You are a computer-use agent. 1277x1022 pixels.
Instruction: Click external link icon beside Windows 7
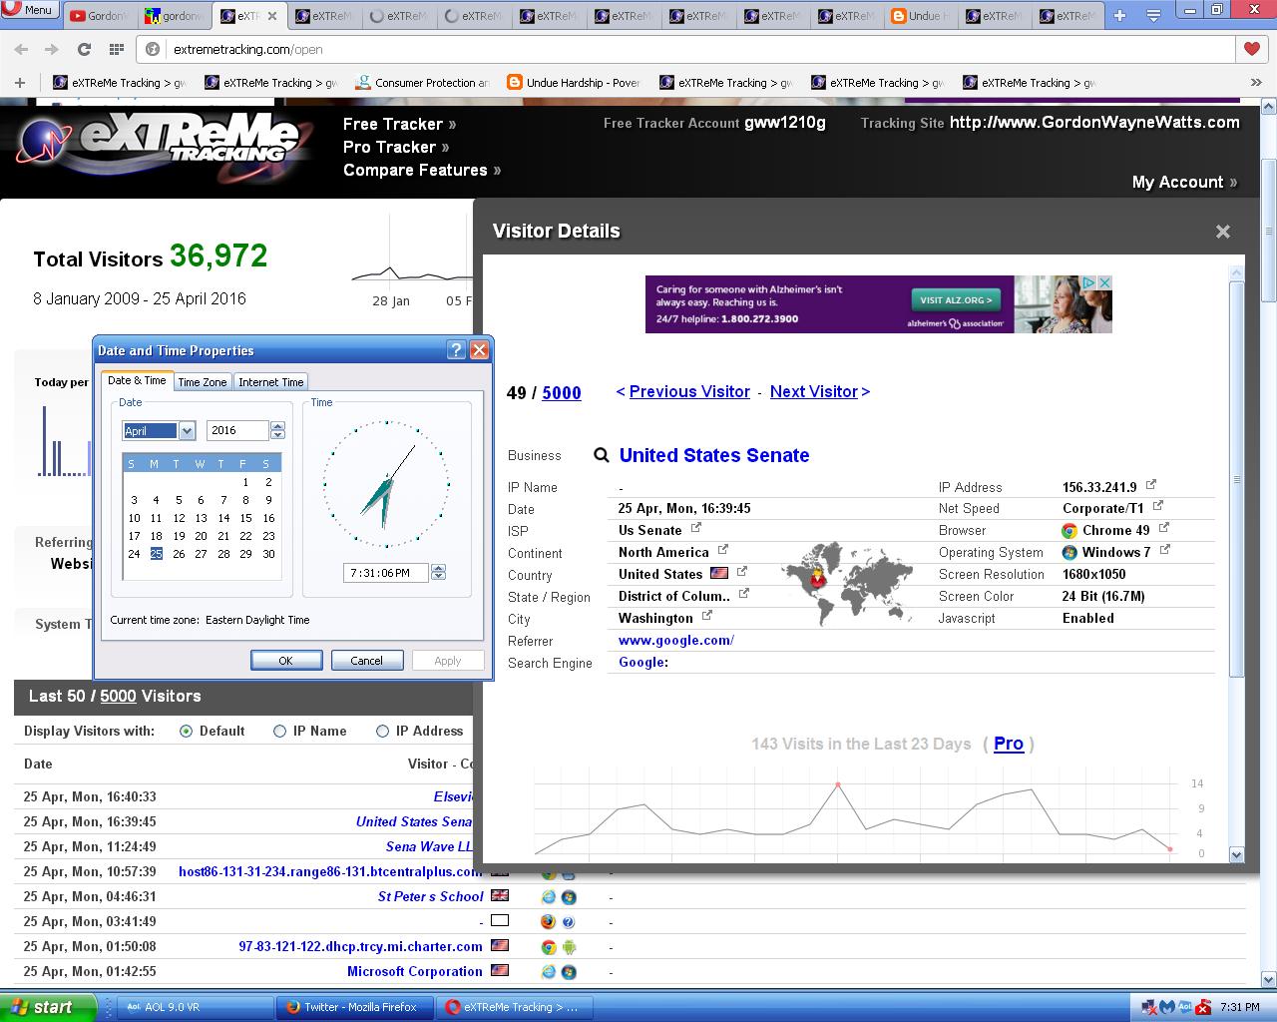pyautogui.click(x=1164, y=550)
